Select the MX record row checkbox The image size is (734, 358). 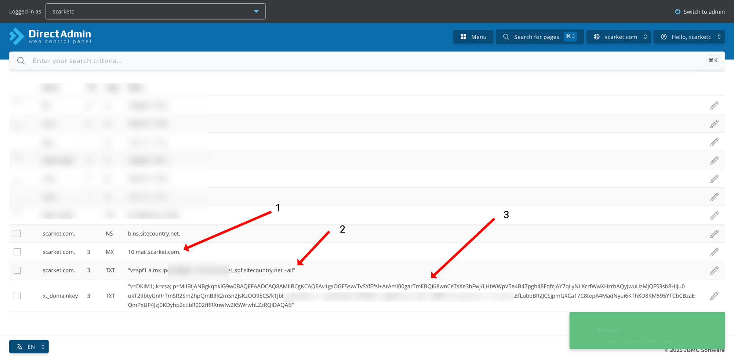click(17, 252)
